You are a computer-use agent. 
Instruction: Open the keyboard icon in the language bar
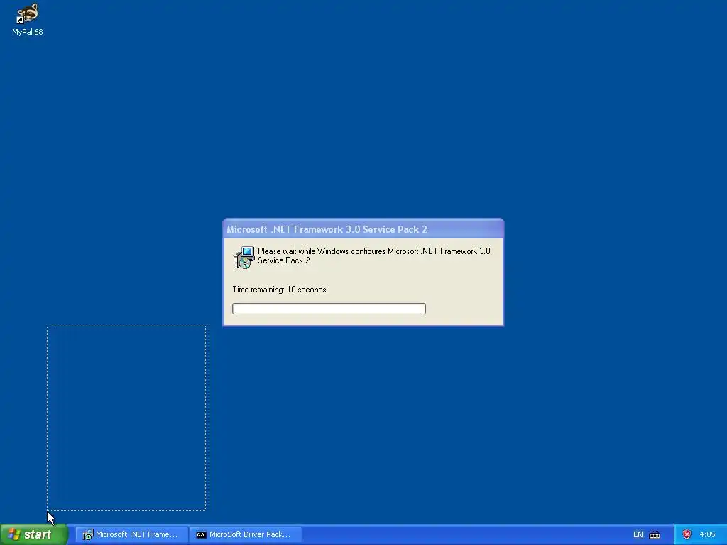click(655, 535)
